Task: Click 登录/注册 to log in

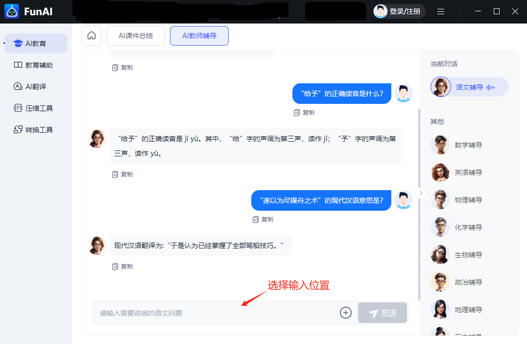Action: (399, 11)
